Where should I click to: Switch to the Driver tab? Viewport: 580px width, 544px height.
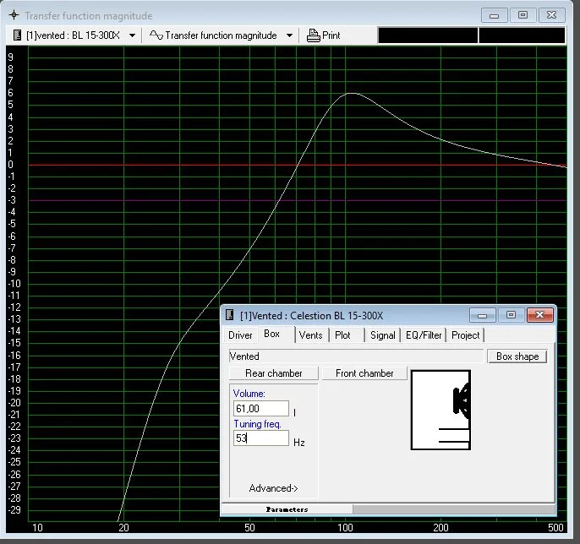point(240,335)
